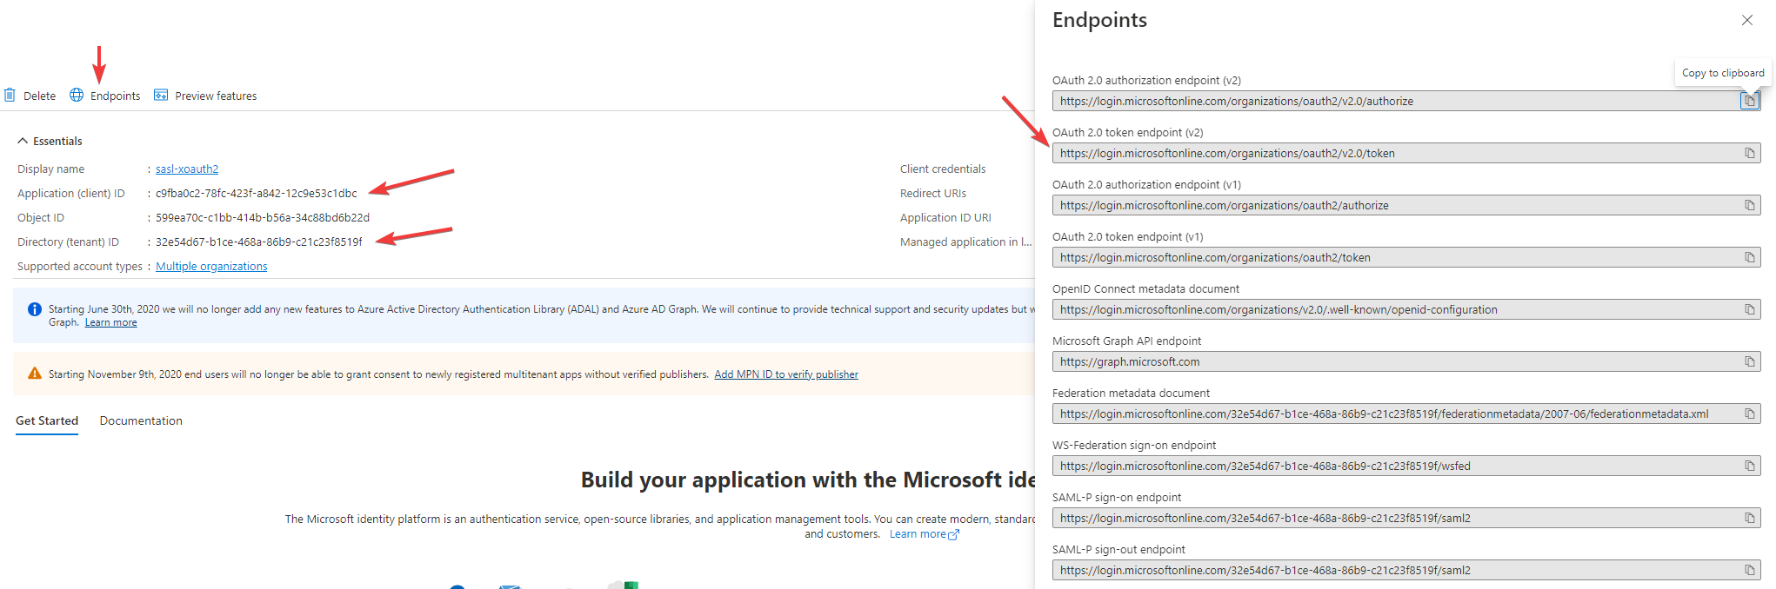Image resolution: width=1776 pixels, height=589 pixels.
Task: Click the Multiple organizations link
Action: (x=211, y=267)
